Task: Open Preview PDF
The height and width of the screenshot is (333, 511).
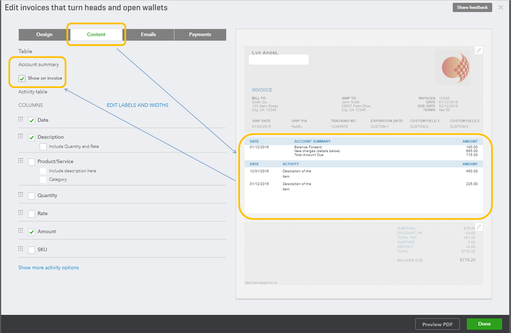Action: pos(437,324)
